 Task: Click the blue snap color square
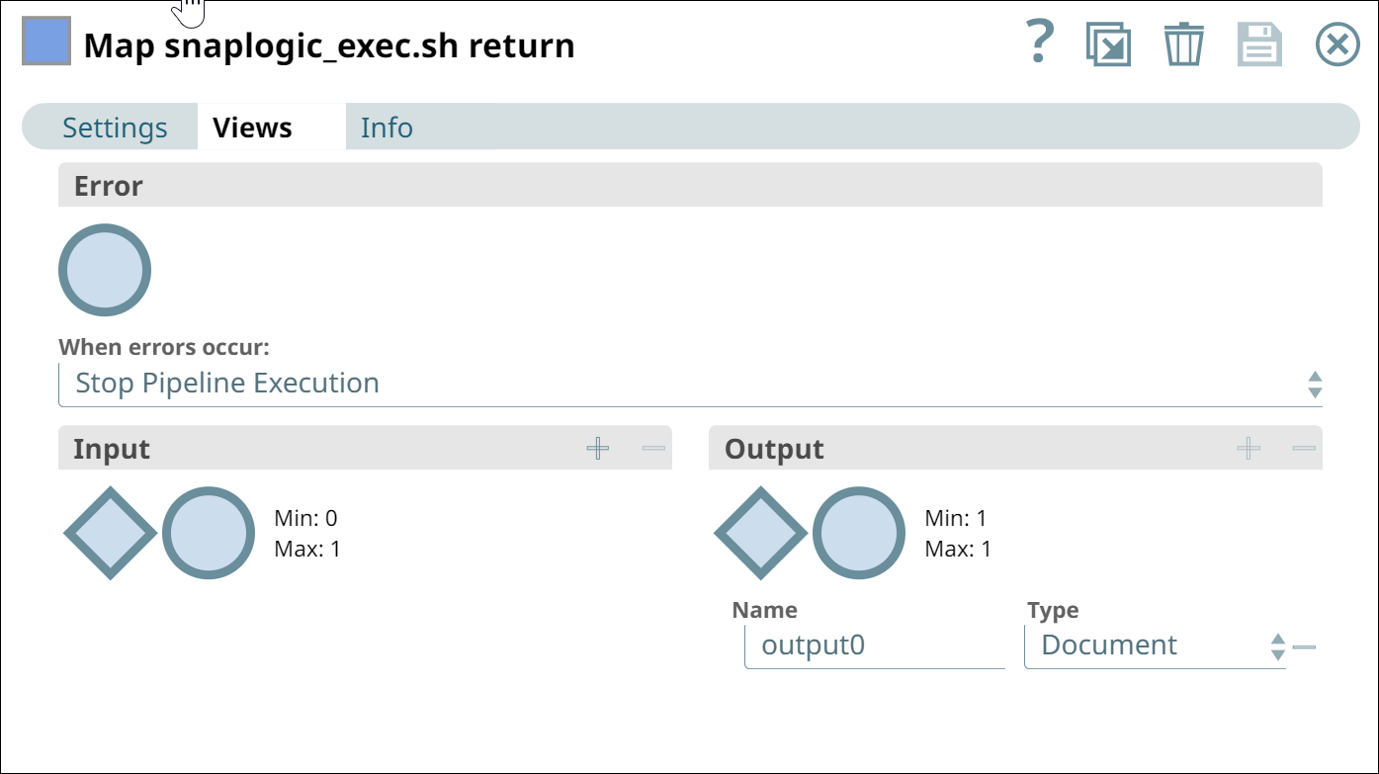coord(46,42)
